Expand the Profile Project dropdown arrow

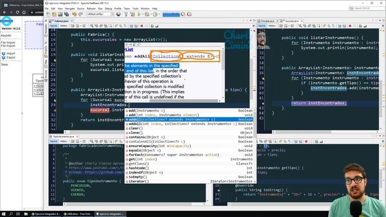click(159, 14)
